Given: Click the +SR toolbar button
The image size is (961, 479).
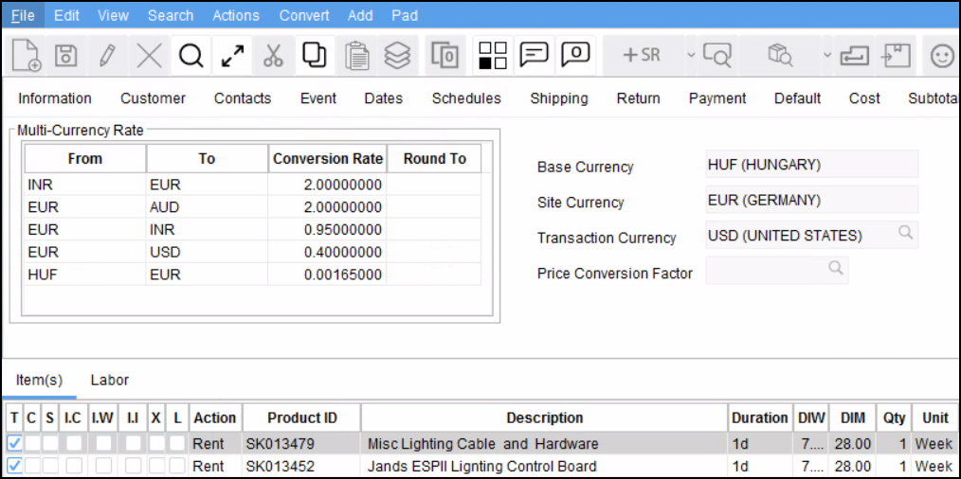Looking at the screenshot, I should (641, 56).
